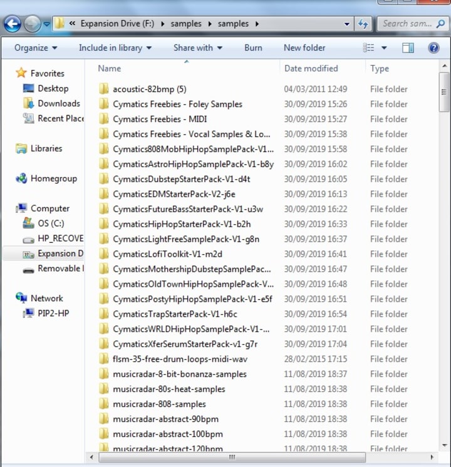Image resolution: width=451 pixels, height=467 pixels.
Task: Select CymaticsEDMStarterPack-V2-j6e folder name
Action: click(174, 194)
